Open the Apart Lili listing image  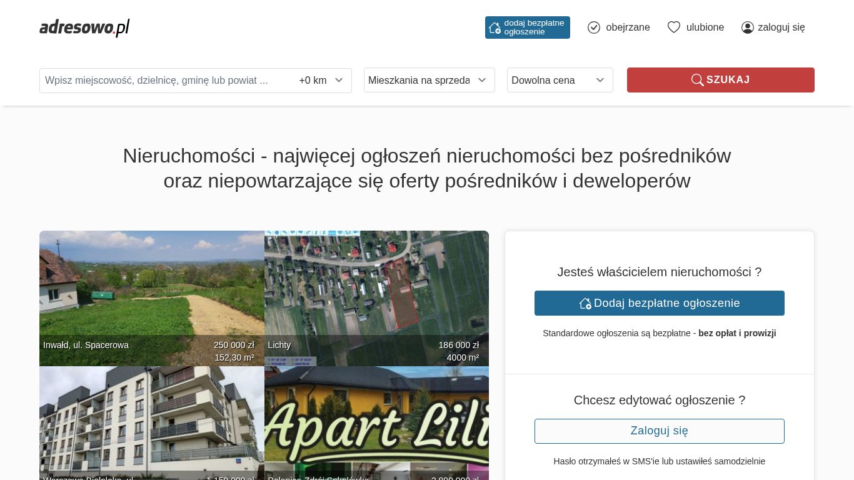[x=376, y=422]
